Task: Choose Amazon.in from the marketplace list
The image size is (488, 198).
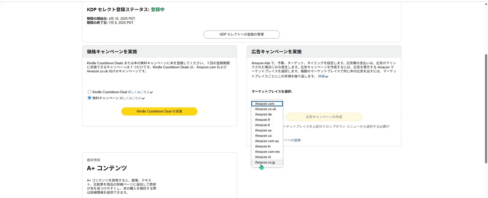Action: (267, 146)
